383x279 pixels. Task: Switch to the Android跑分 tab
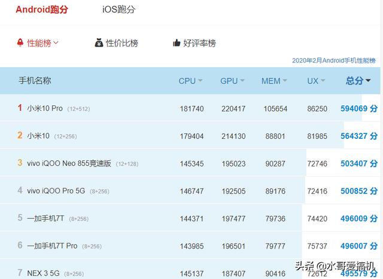[x=42, y=10]
